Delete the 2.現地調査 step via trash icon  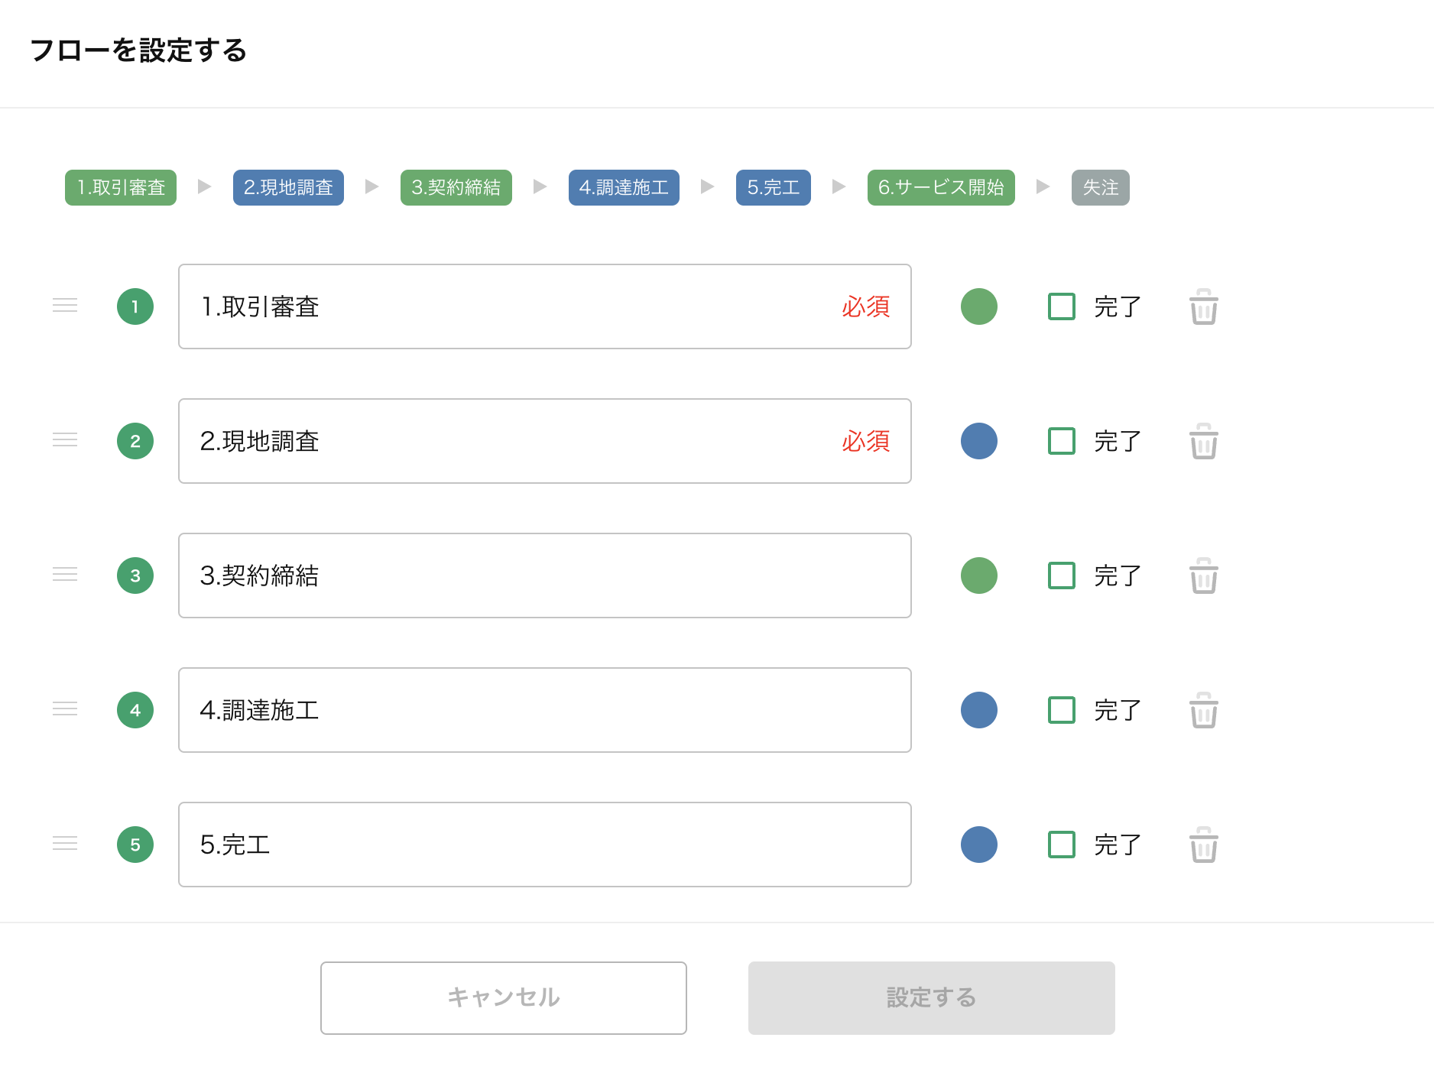coord(1203,442)
